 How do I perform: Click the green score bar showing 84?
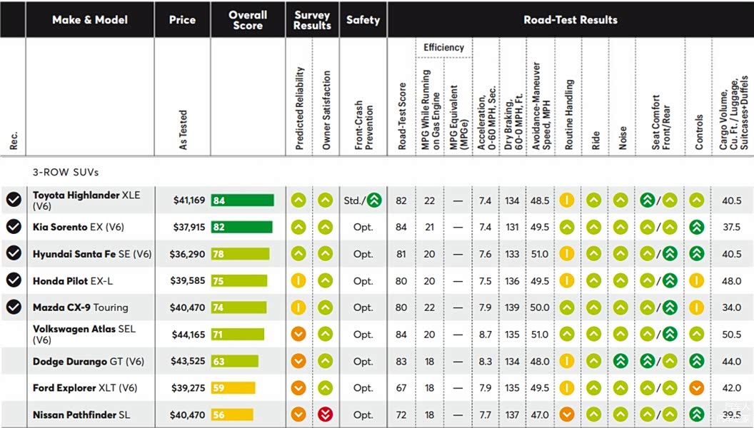click(243, 200)
